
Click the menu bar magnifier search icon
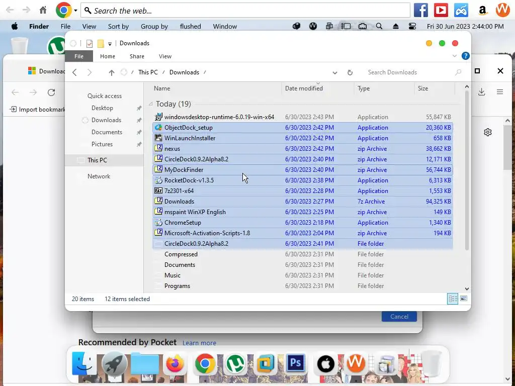[x=379, y=26]
